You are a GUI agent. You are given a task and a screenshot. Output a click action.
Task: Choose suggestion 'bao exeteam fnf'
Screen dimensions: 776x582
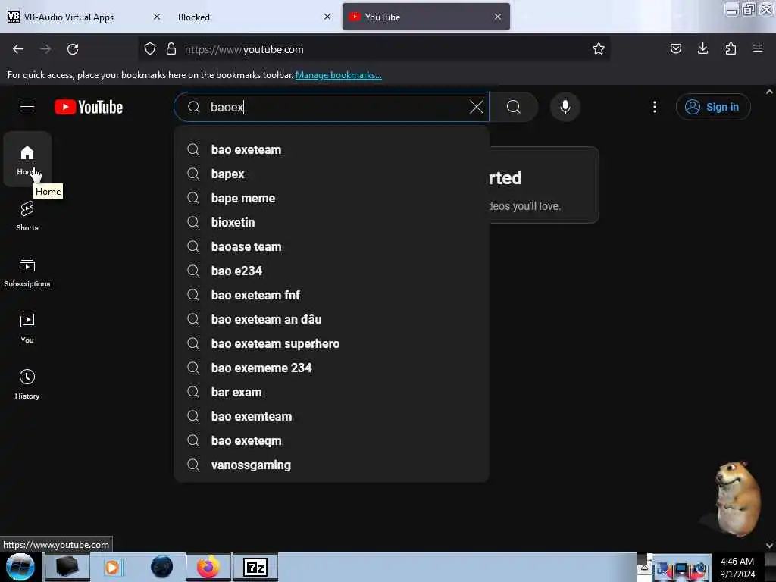[331, 295]
